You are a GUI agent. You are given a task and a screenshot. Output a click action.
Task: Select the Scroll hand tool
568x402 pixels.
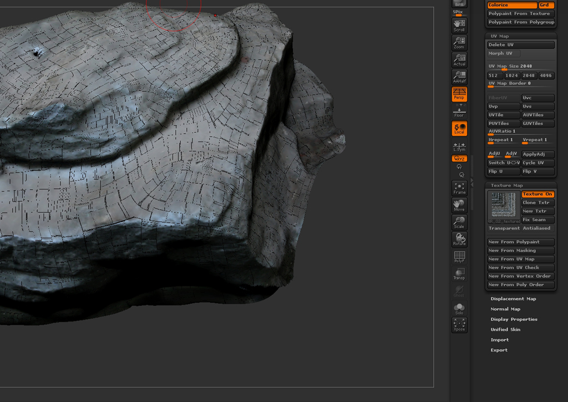[459, 26]
